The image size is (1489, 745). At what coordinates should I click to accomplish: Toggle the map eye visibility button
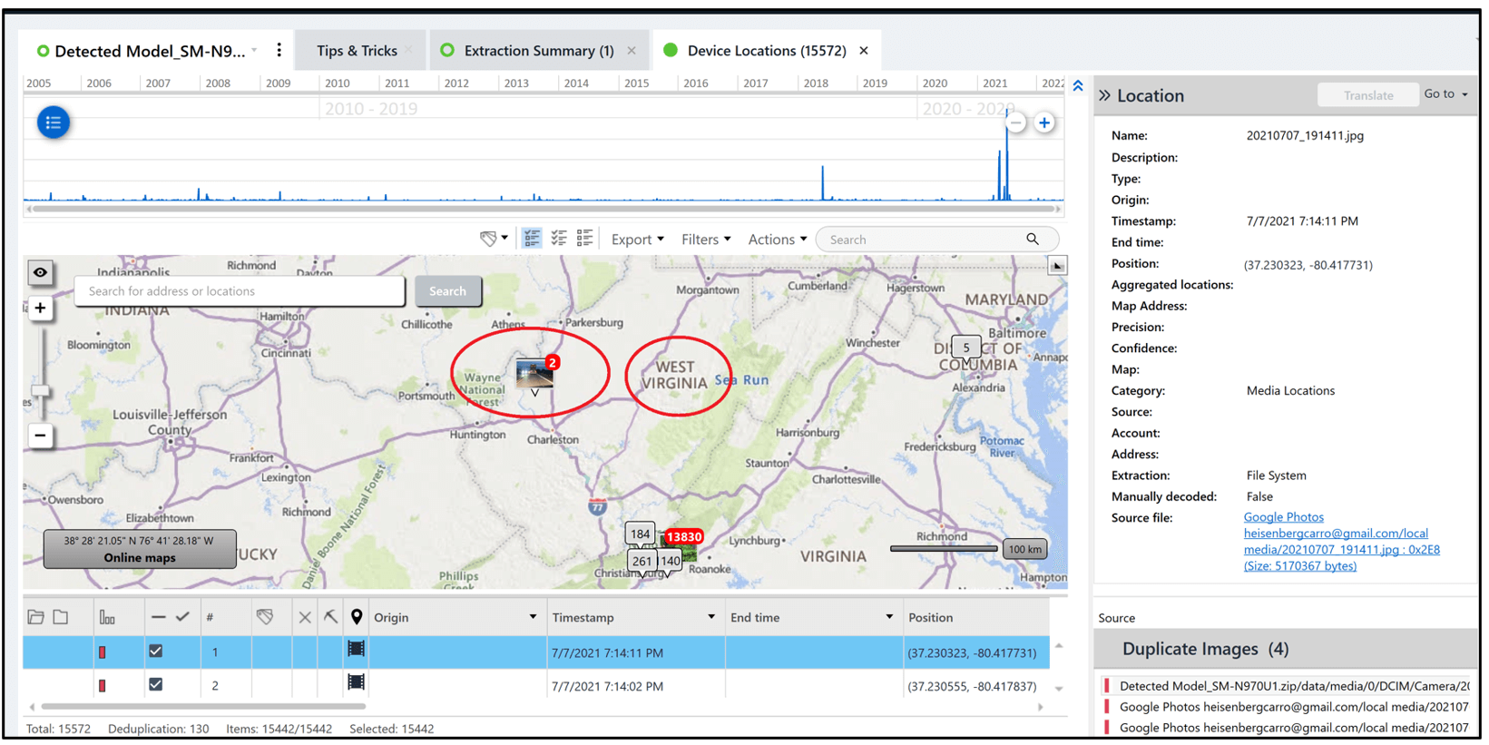pos(40,272)
